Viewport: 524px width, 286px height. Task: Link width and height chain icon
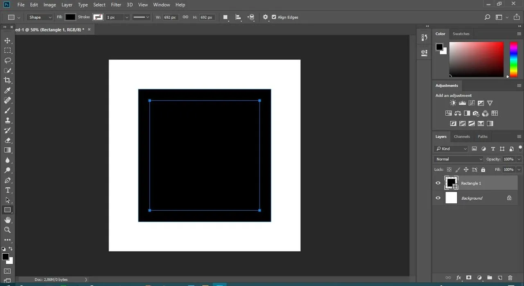point(185,17)
